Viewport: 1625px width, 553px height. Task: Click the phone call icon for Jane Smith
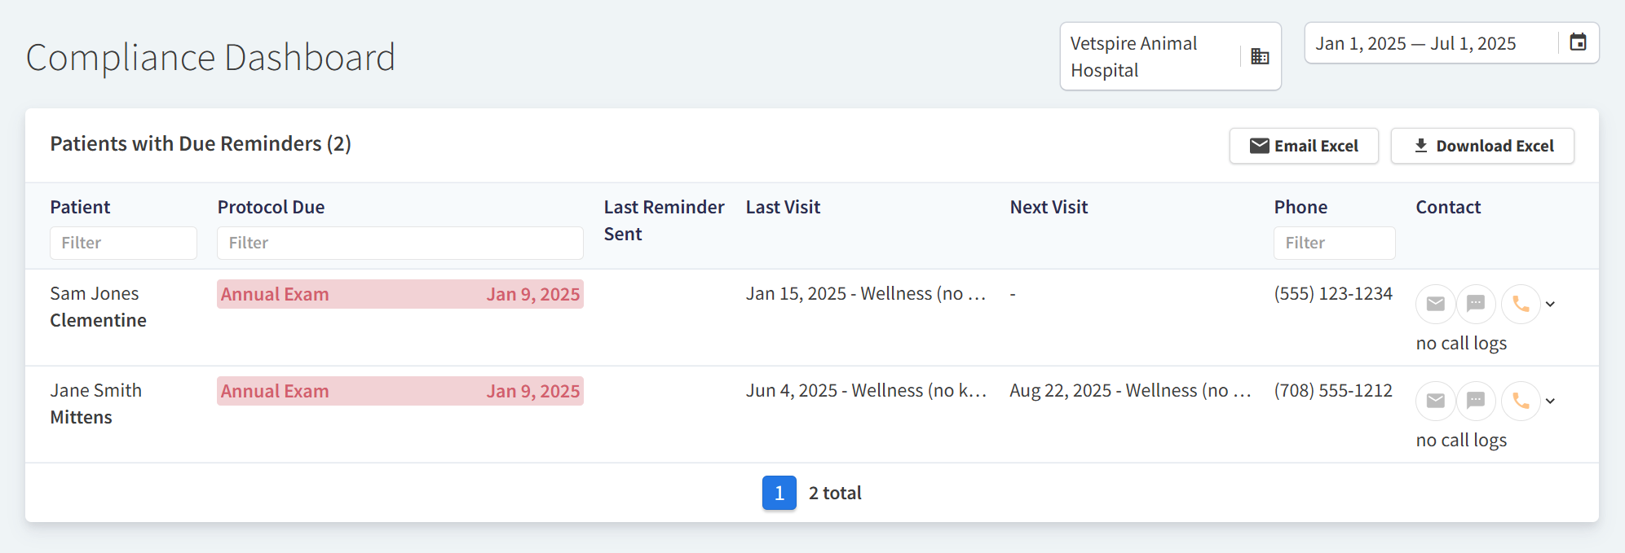coord(1521,401)
